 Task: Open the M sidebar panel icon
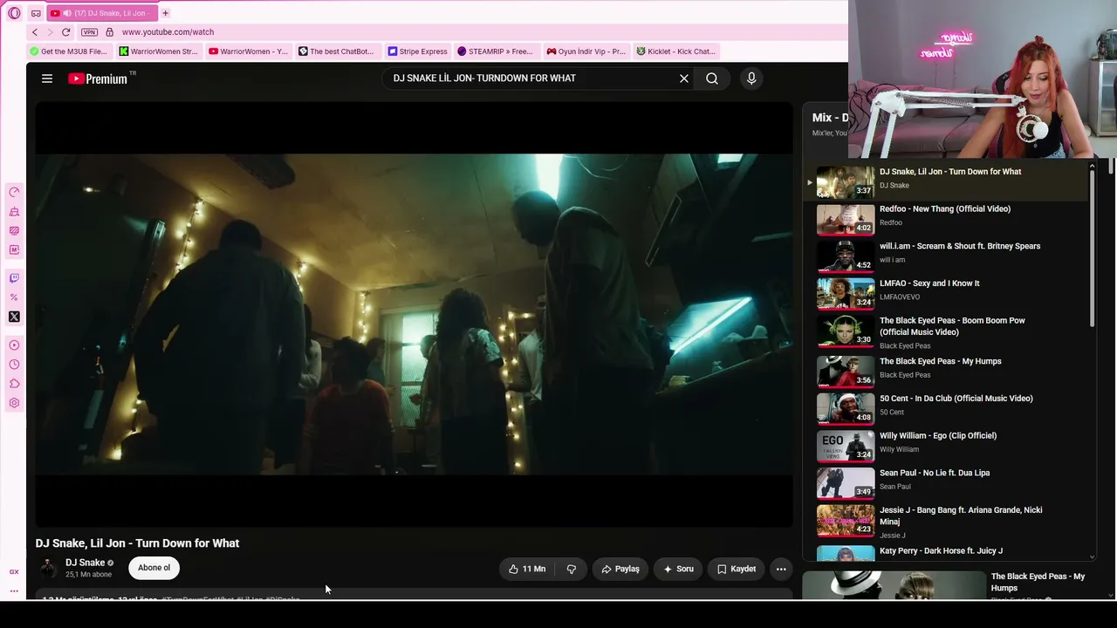pos(14,250)
